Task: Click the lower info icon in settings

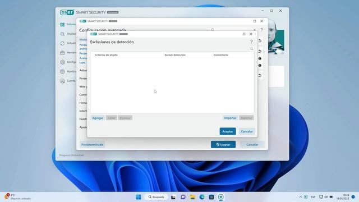Action: (260, 66)
